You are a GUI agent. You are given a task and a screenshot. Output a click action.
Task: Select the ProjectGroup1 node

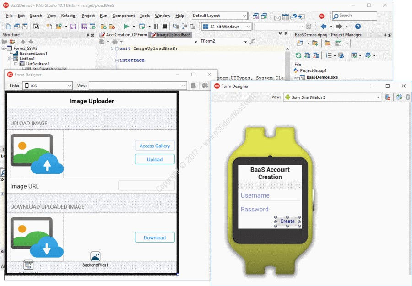313,70
